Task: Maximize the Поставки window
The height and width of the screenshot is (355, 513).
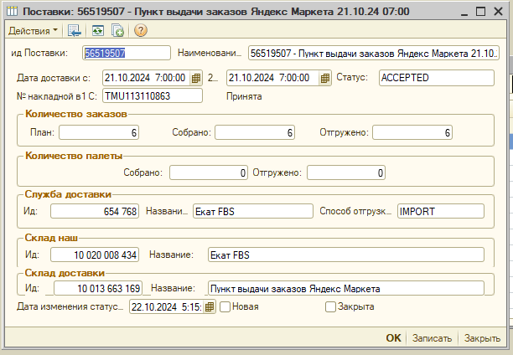Action: (x=480, y=12)
